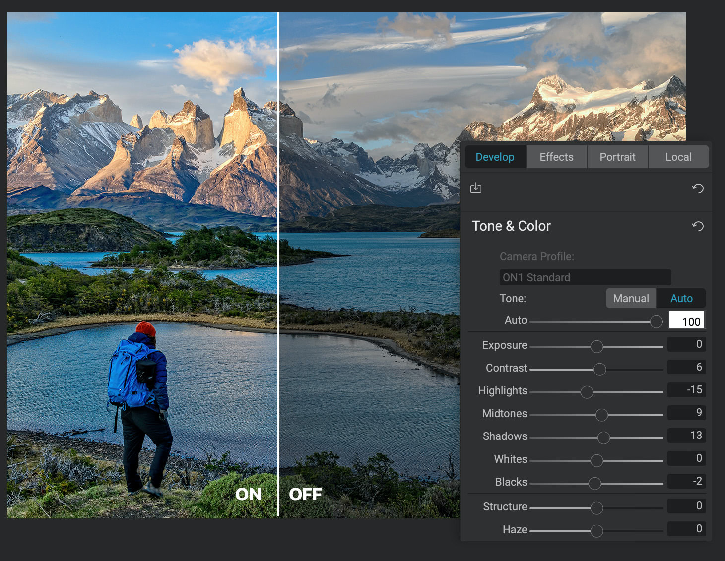
Task: Click the ON/OFF comparison divider line
Action: coord(278,263)
